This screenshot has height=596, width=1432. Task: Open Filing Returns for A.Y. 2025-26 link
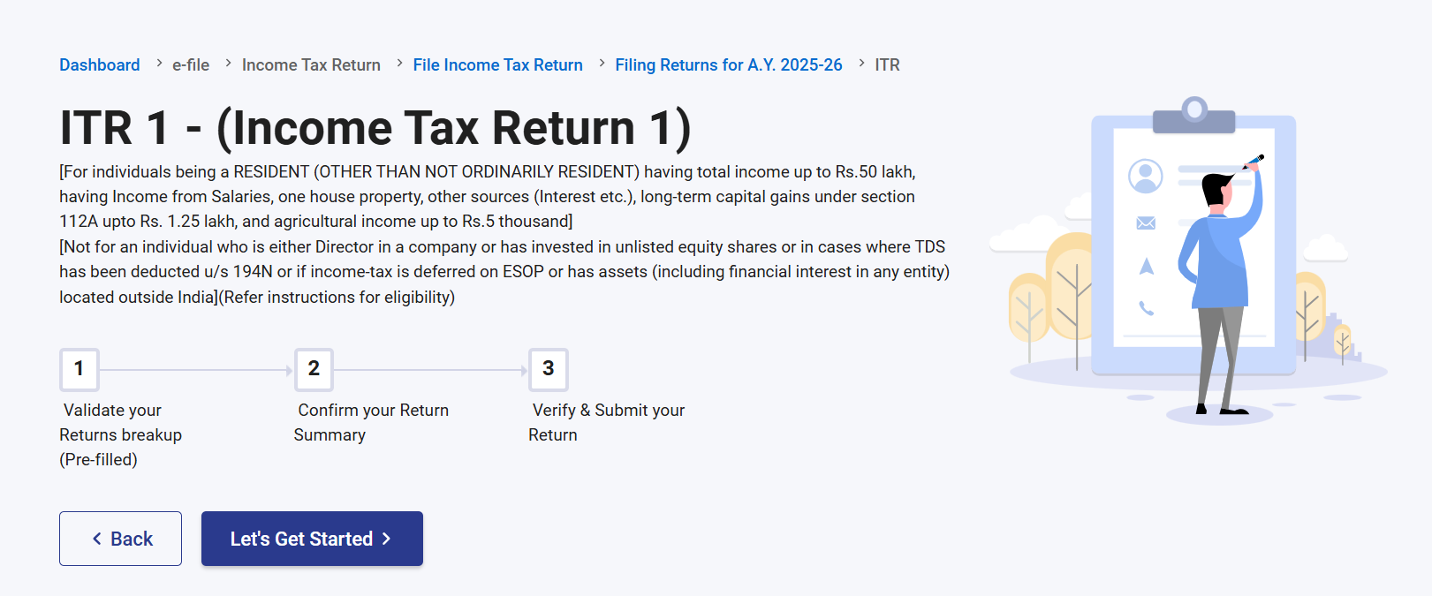pos(729,65)
